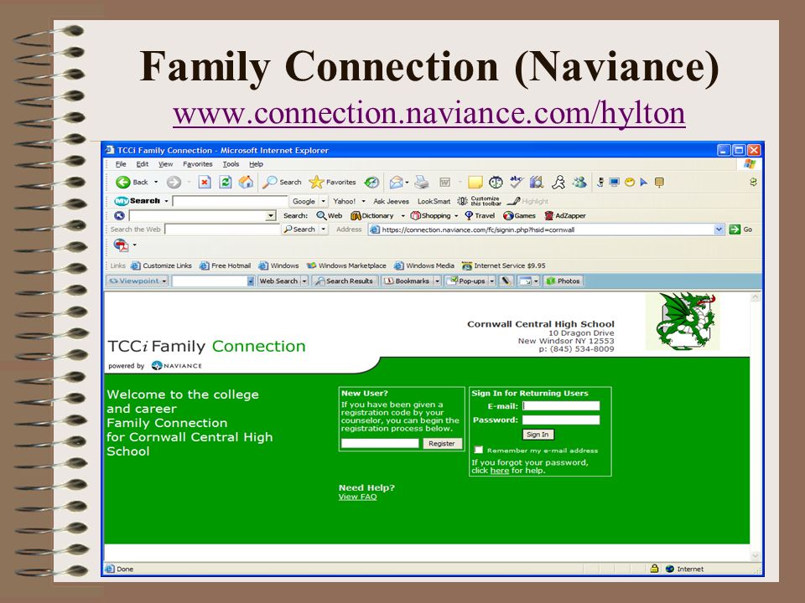This screenshot has height=603, width=805.
Task: Click the Windows Marketplace link
Action: (346, 265)
